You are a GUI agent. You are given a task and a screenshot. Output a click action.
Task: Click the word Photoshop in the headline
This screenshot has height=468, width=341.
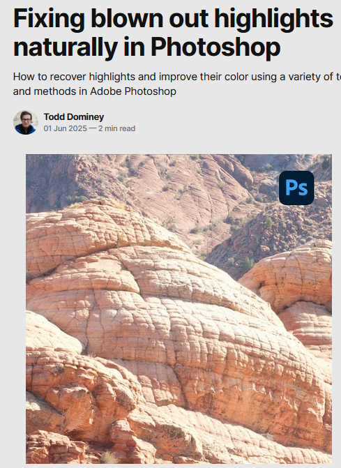tap(215, 47)
